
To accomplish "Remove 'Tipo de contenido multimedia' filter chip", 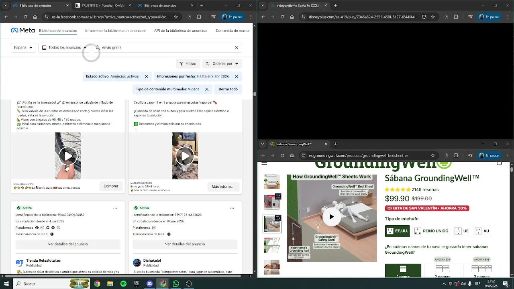I will pos(207,89).
